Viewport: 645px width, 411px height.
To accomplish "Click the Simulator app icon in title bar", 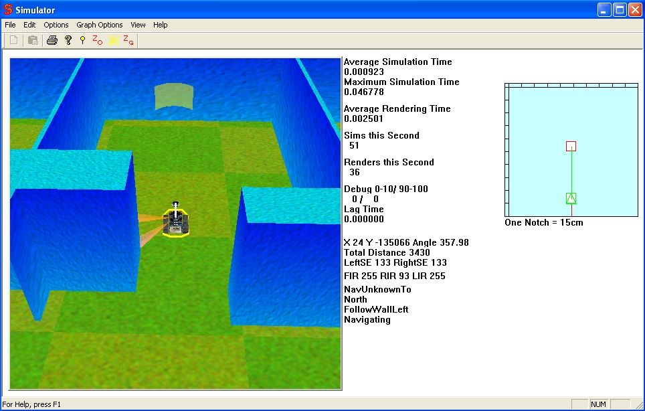I will coord(8,10).
